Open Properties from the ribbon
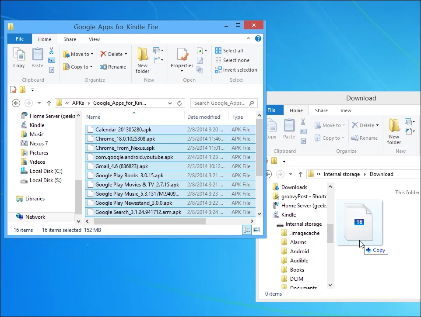 182,58
